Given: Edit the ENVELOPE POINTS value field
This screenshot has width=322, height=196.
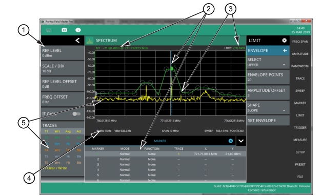Looking at the screenshot, I should coord(268,77).
